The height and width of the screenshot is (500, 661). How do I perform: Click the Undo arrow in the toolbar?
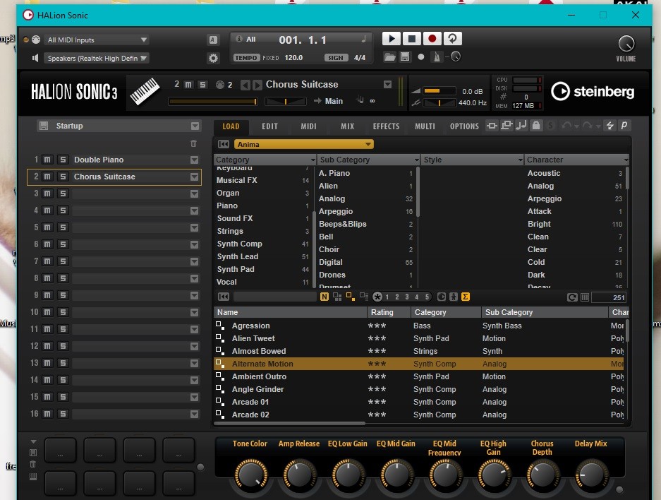[x=566, y=125]
